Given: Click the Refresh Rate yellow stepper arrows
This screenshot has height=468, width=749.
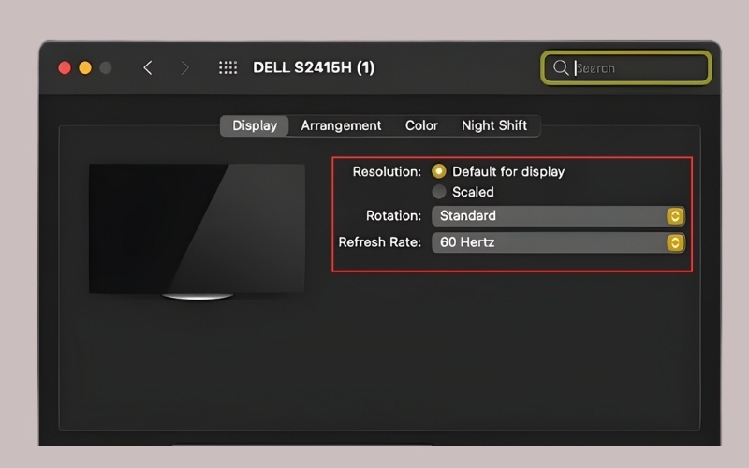Looking at the screenshot, I should click(675, 242).
